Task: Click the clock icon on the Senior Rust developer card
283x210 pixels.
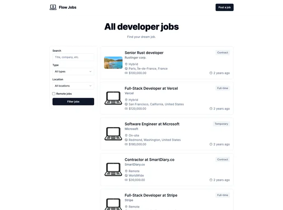Action: click(x=211, y=73)
